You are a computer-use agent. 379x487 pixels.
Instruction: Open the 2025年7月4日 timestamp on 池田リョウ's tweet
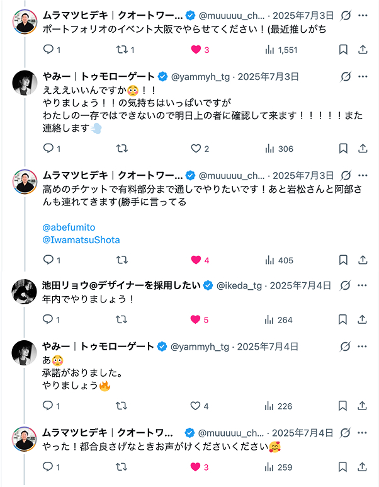[300, 285]
